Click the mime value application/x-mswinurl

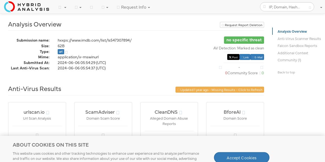(78, 57)
